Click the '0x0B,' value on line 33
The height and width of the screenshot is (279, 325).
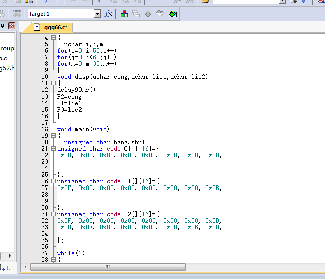click(192, 227)
